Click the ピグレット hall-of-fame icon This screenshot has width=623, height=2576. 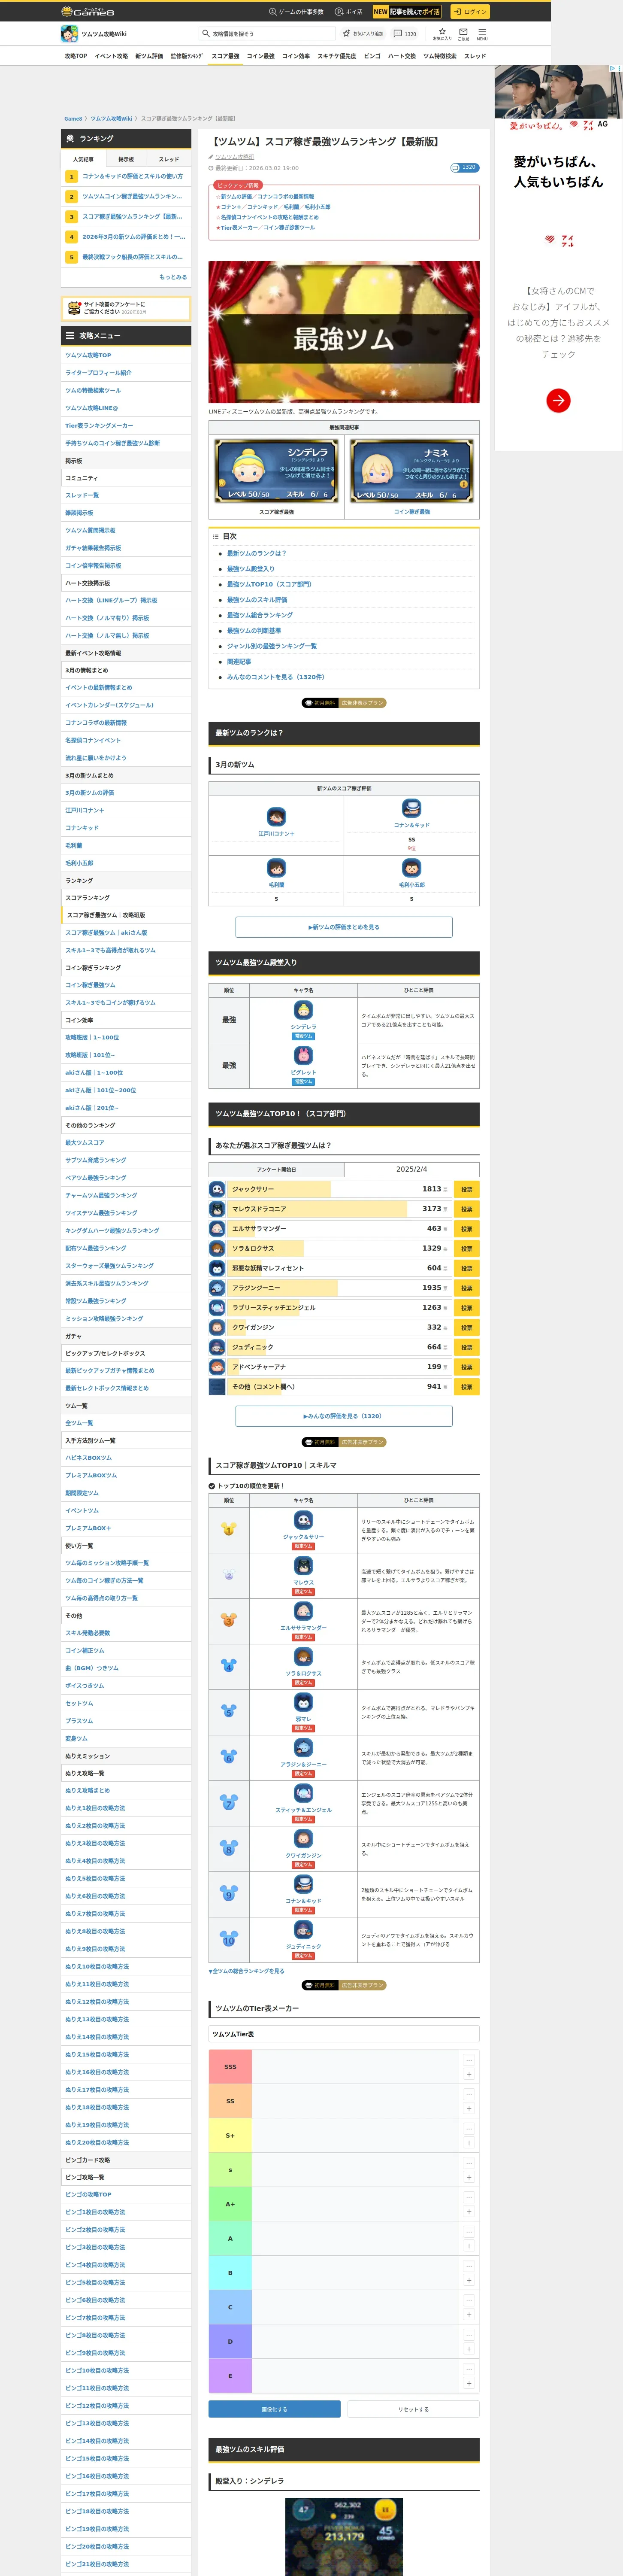303,1056
